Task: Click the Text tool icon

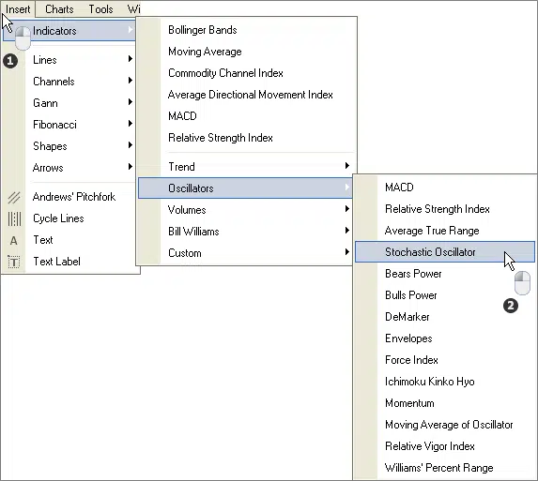Action: point(13,240)
